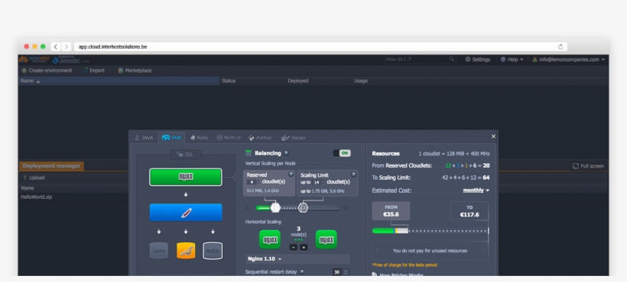Click the help icon in Scaling Limit box
This screenshot has height=282, width=627.
click(x=353, y=174)
